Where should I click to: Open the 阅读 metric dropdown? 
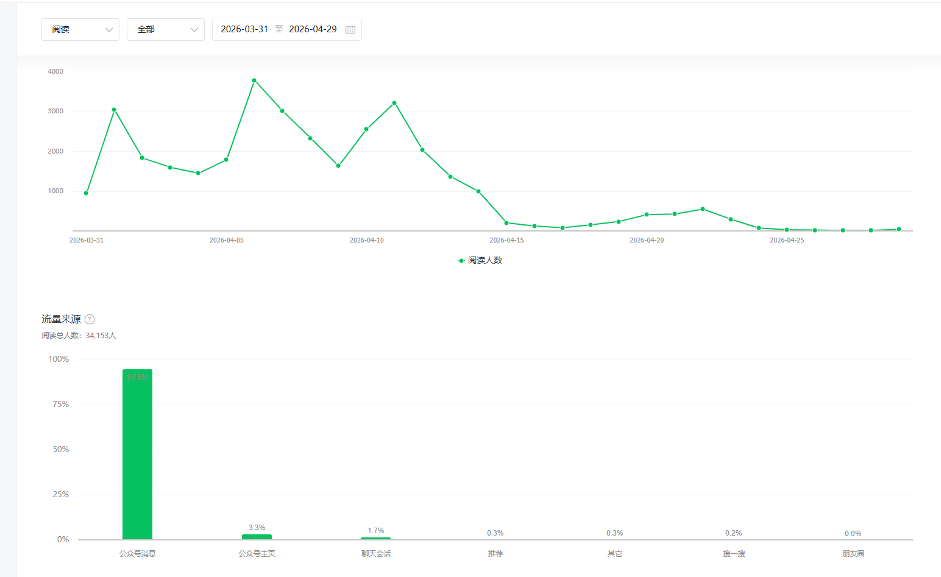pyautogui.click(x=80, y=29)
